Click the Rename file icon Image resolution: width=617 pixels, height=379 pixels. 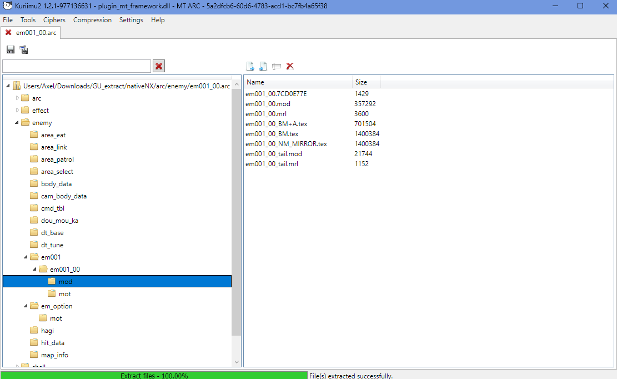277,66
